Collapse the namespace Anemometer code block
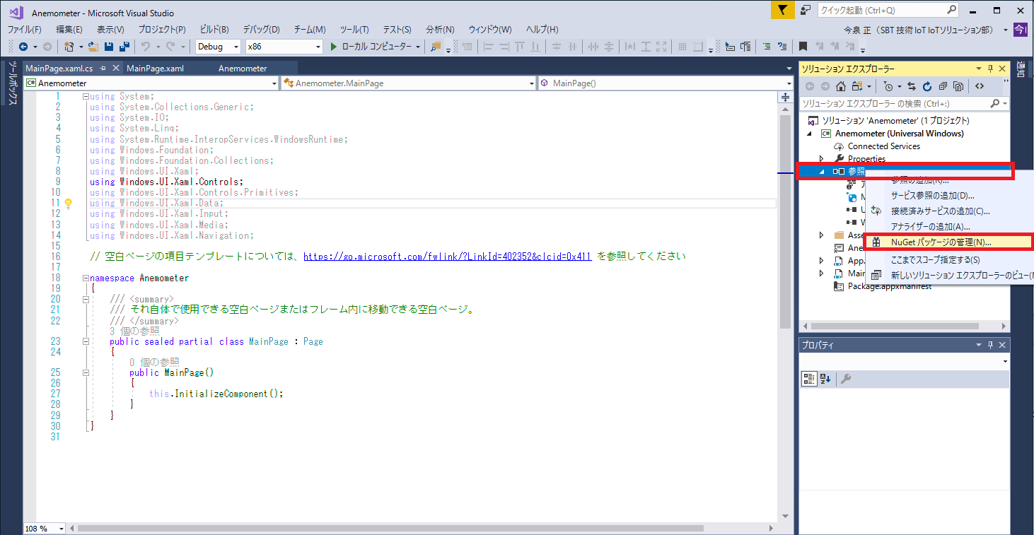 pyautogui.click(x=86, y=278)
